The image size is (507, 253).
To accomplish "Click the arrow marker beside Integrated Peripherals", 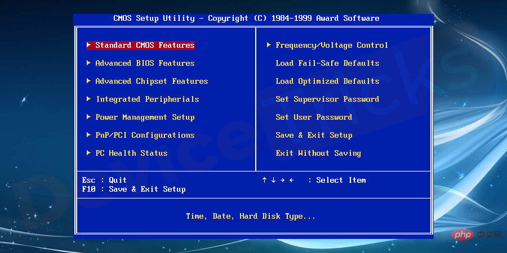I will coord(89,99).
